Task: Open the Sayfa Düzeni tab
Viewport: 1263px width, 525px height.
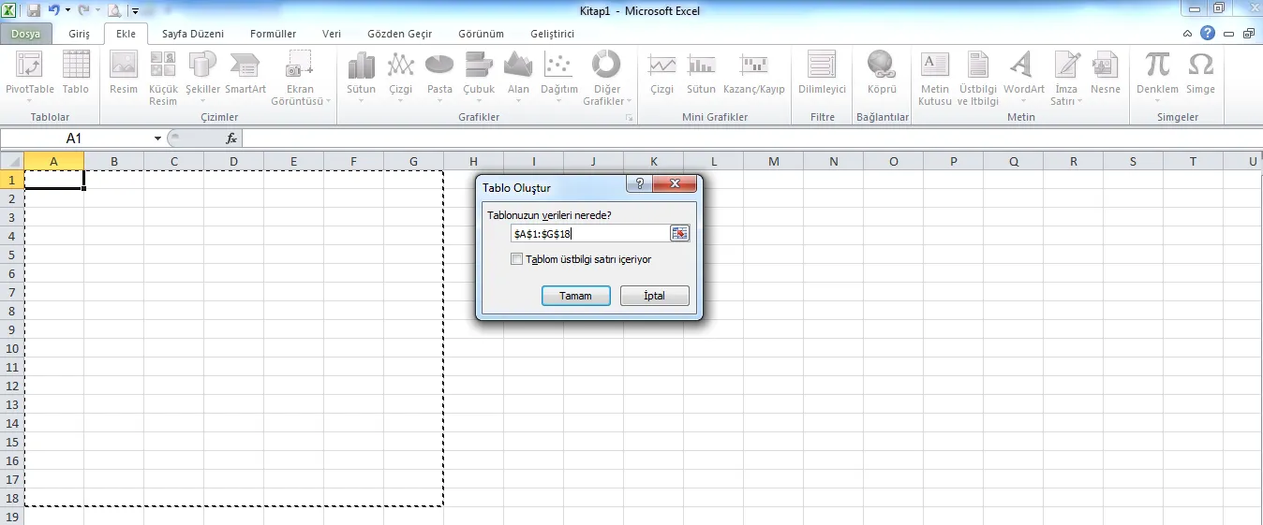Action: [192, 34]
